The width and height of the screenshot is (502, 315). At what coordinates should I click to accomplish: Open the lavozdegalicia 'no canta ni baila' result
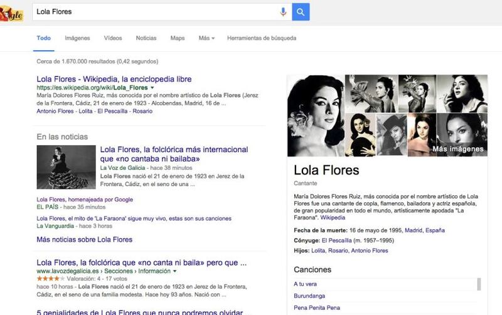(x=142, y=262)
